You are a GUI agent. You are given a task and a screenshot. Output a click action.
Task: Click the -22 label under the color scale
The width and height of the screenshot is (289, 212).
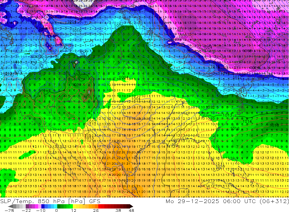tap(26, 210)
